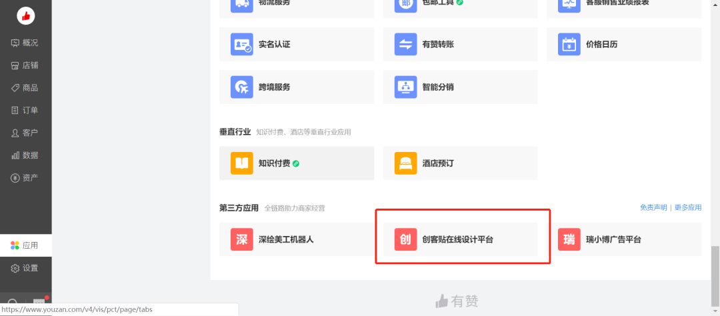This screenshot has height=316, width=720.
Task: Click the green badge beside 知识付费
Action: (296, 163)
